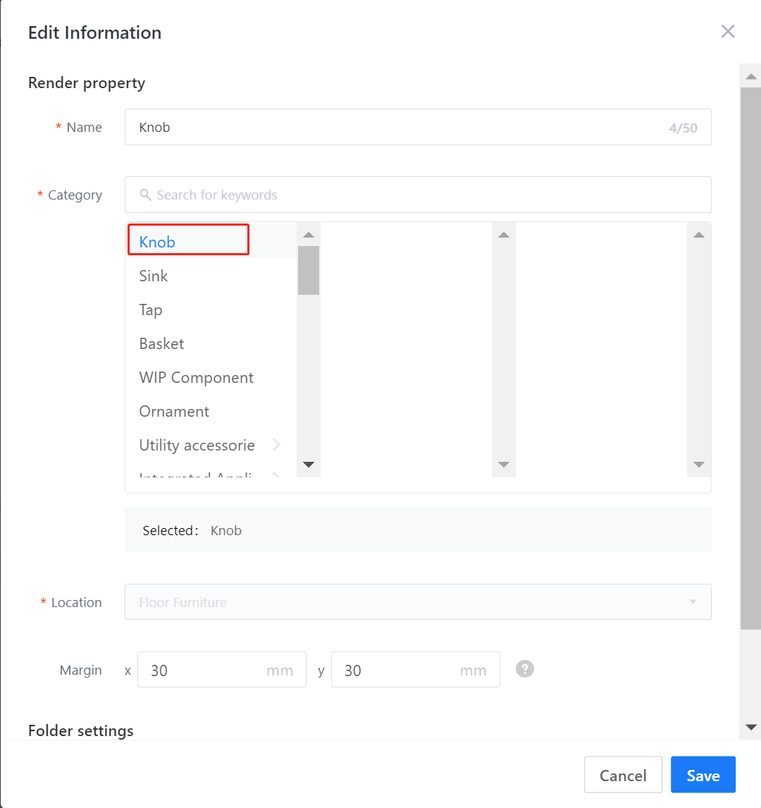This screenshot has height=808, width=761.
Task: Click the Margin help question mark icon
Action: pyautogui.click(x=525, y=668)
